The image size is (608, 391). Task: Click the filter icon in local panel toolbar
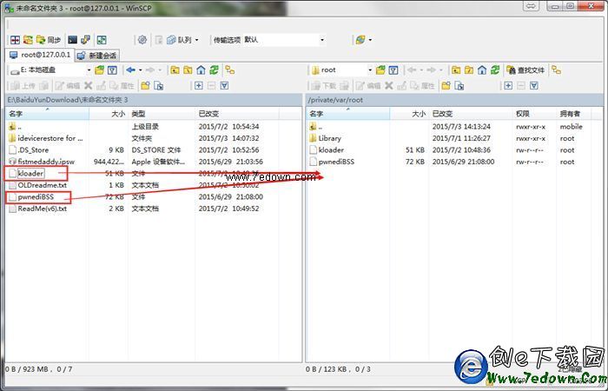112,70
